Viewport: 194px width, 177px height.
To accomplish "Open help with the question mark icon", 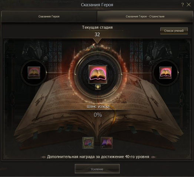I will [183, 5].
